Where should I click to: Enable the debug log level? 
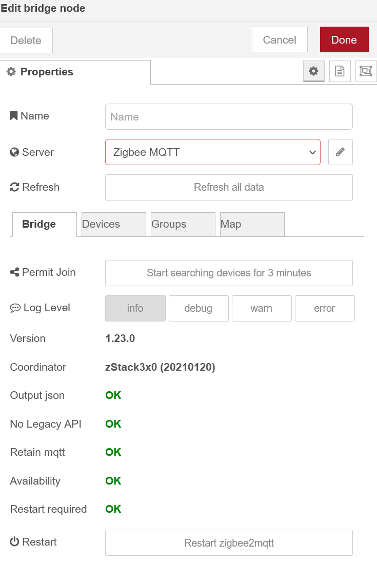[199, 308]
